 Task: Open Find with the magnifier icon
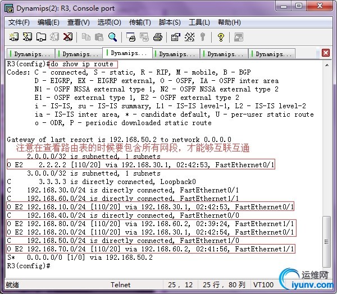coord(112,37)
